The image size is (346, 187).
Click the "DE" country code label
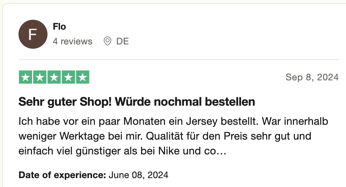pos(122,41)
